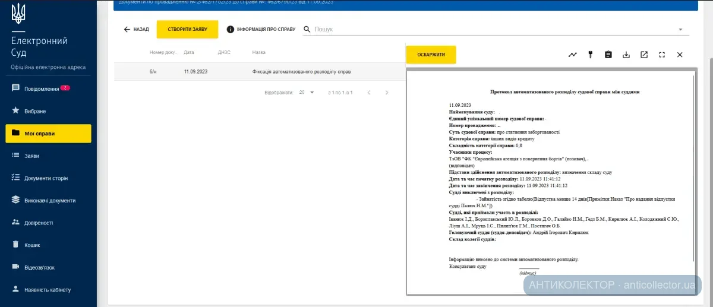The image size is (713, 307).
Task: Click the folder icon of Мої справи
Action: click(x=16, y=133)
